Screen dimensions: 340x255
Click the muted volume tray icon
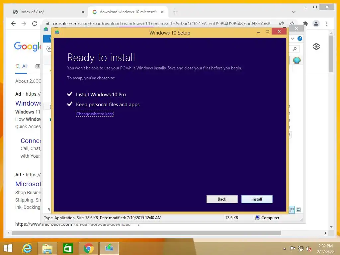click(x=308, y=249)
